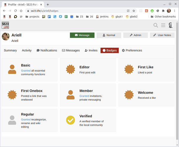Go to browser home page
The width and height of the screenshot is (179, 147).
coord(21,11)
